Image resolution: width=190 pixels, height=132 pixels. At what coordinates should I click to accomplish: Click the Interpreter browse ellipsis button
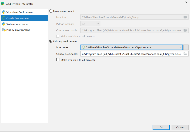(x=186, y=47)
